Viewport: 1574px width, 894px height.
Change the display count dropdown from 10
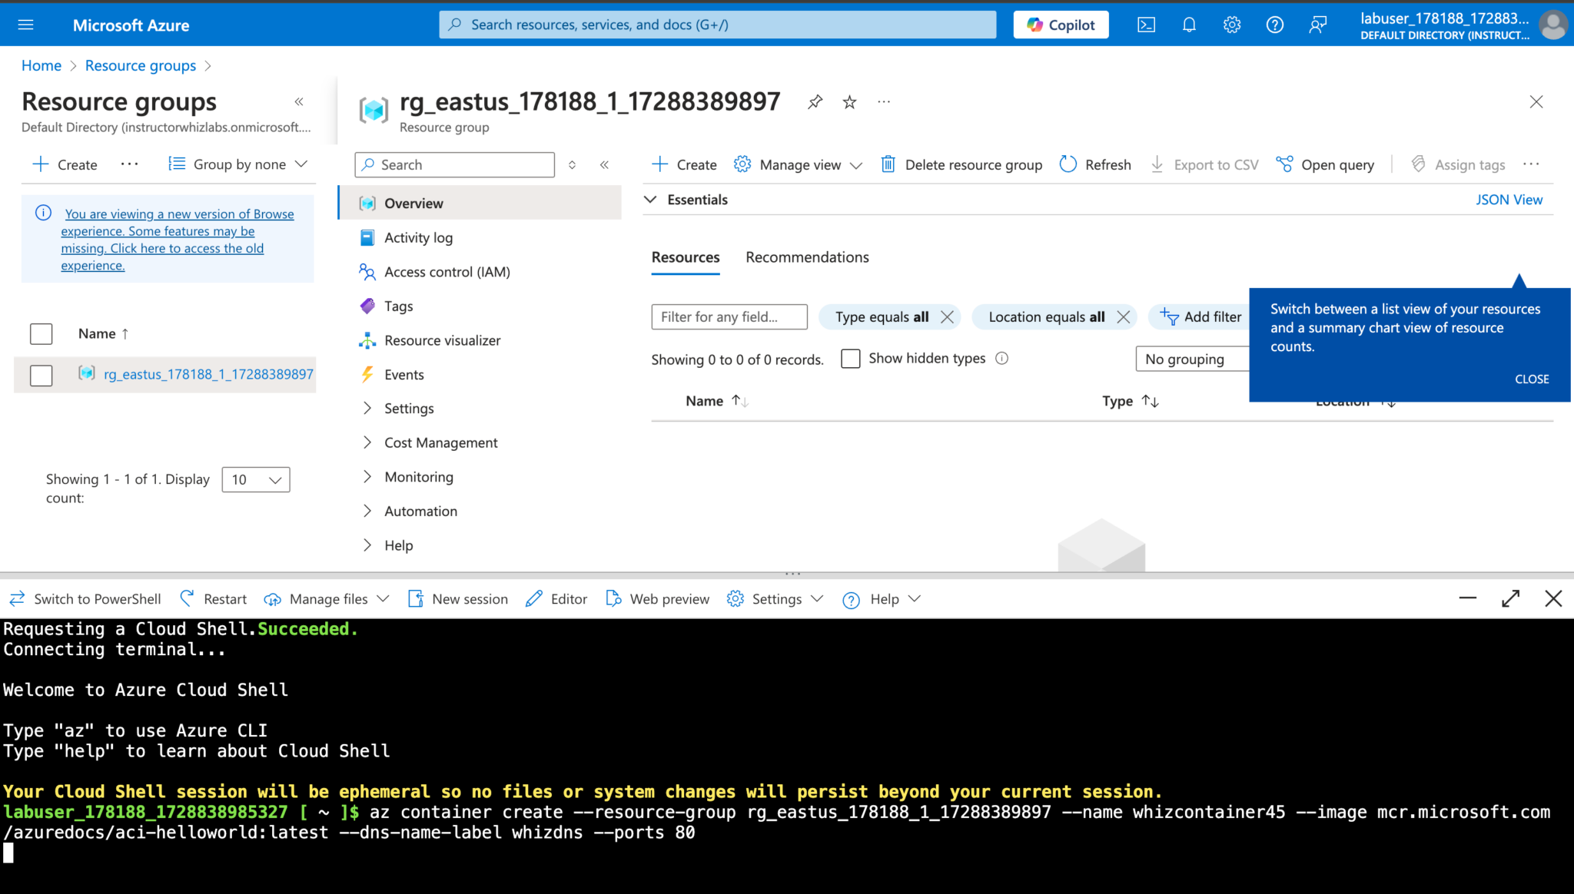[x=255, y=479]
